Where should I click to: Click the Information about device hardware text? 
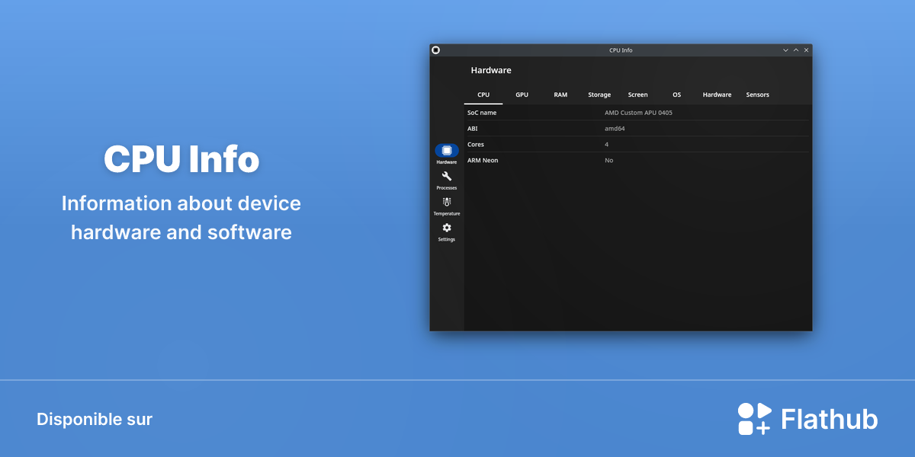click(x=181, y=218)
